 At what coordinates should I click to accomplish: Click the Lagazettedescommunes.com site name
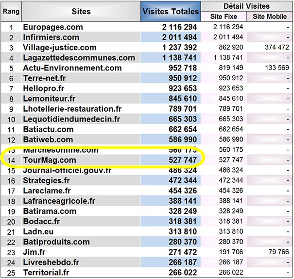point(79,58)
